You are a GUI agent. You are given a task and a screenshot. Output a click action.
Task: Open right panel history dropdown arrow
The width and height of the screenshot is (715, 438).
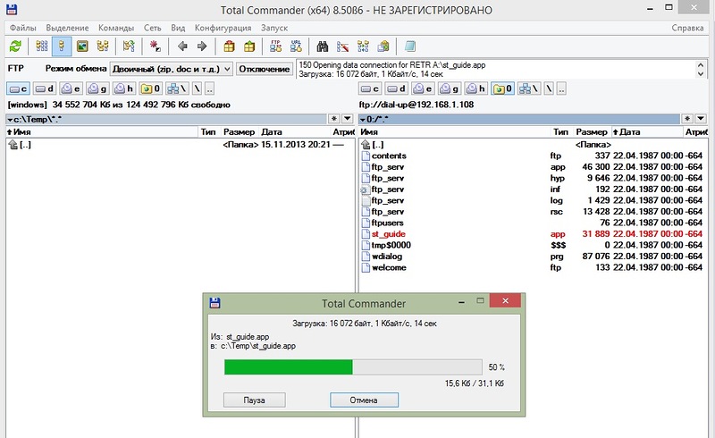tap(701, 119)
